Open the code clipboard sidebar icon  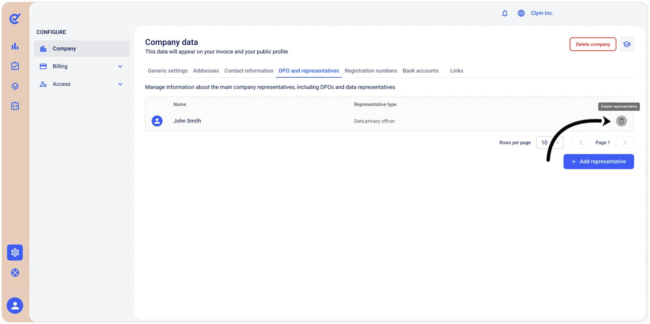(15, 106)
